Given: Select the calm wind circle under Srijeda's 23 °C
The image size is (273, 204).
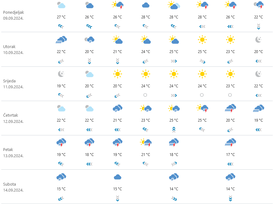Looking at the screenshot, I should [230, 95].
